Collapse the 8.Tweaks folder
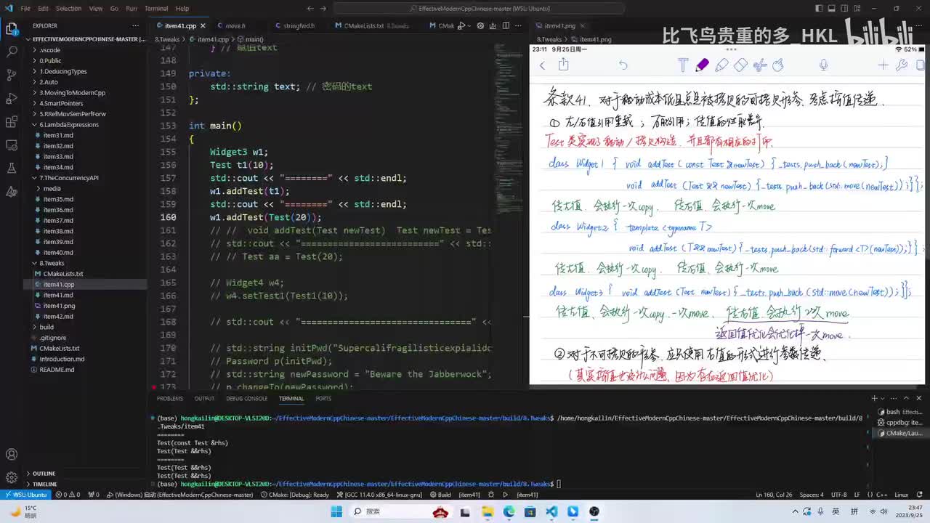Image resolution: width=930 pixels, height=523 pixels. [x=52, y=263]
